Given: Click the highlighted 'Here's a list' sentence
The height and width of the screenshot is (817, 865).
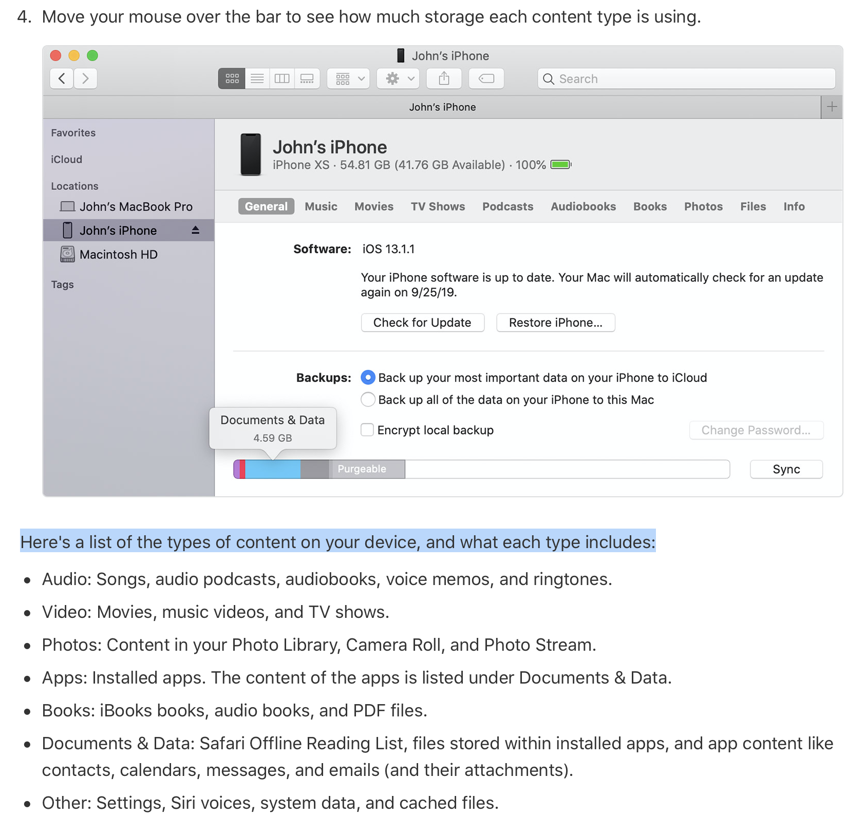Looking at the screenshot, I should 338,541.
